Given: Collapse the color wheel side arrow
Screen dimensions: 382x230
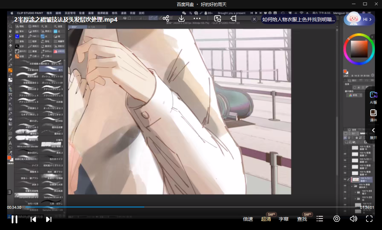Looking at the screenshot, I should pos(372,37).
